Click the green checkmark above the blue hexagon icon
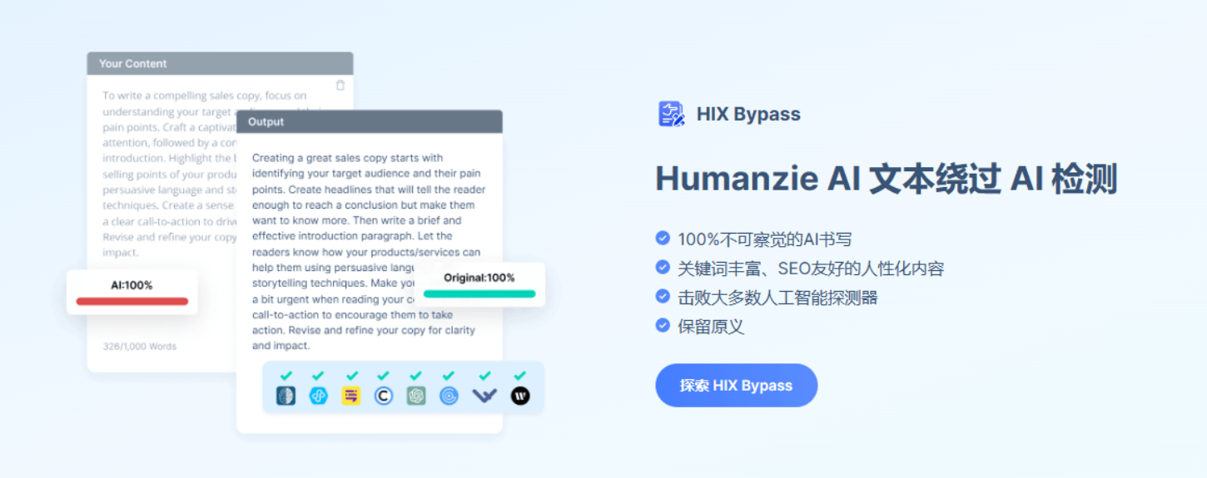This screenshot has width=1207, height=478. (x=318, y=376)
